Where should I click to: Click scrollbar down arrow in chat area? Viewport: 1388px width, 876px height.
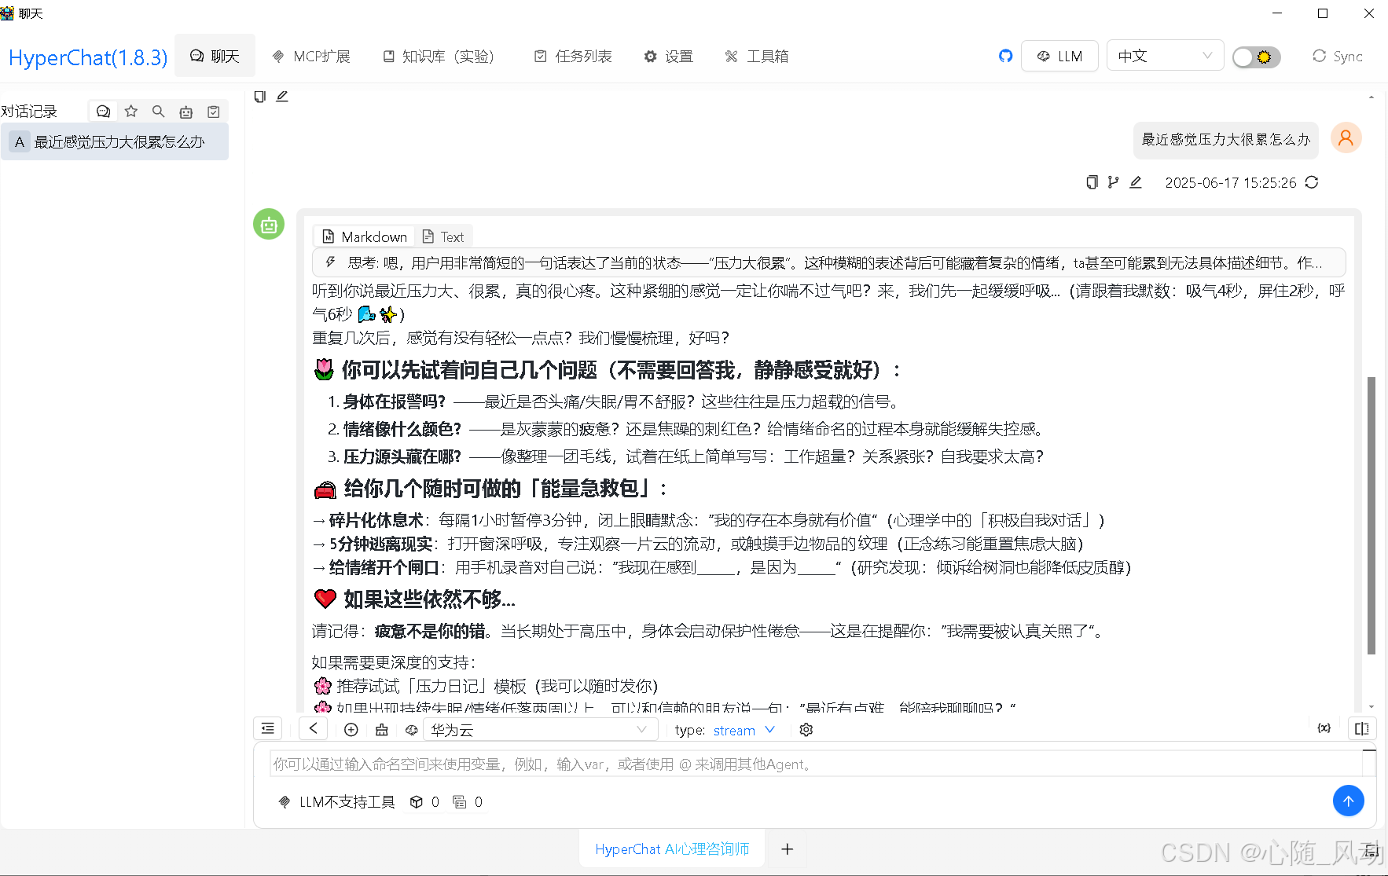pos(1371,706)
